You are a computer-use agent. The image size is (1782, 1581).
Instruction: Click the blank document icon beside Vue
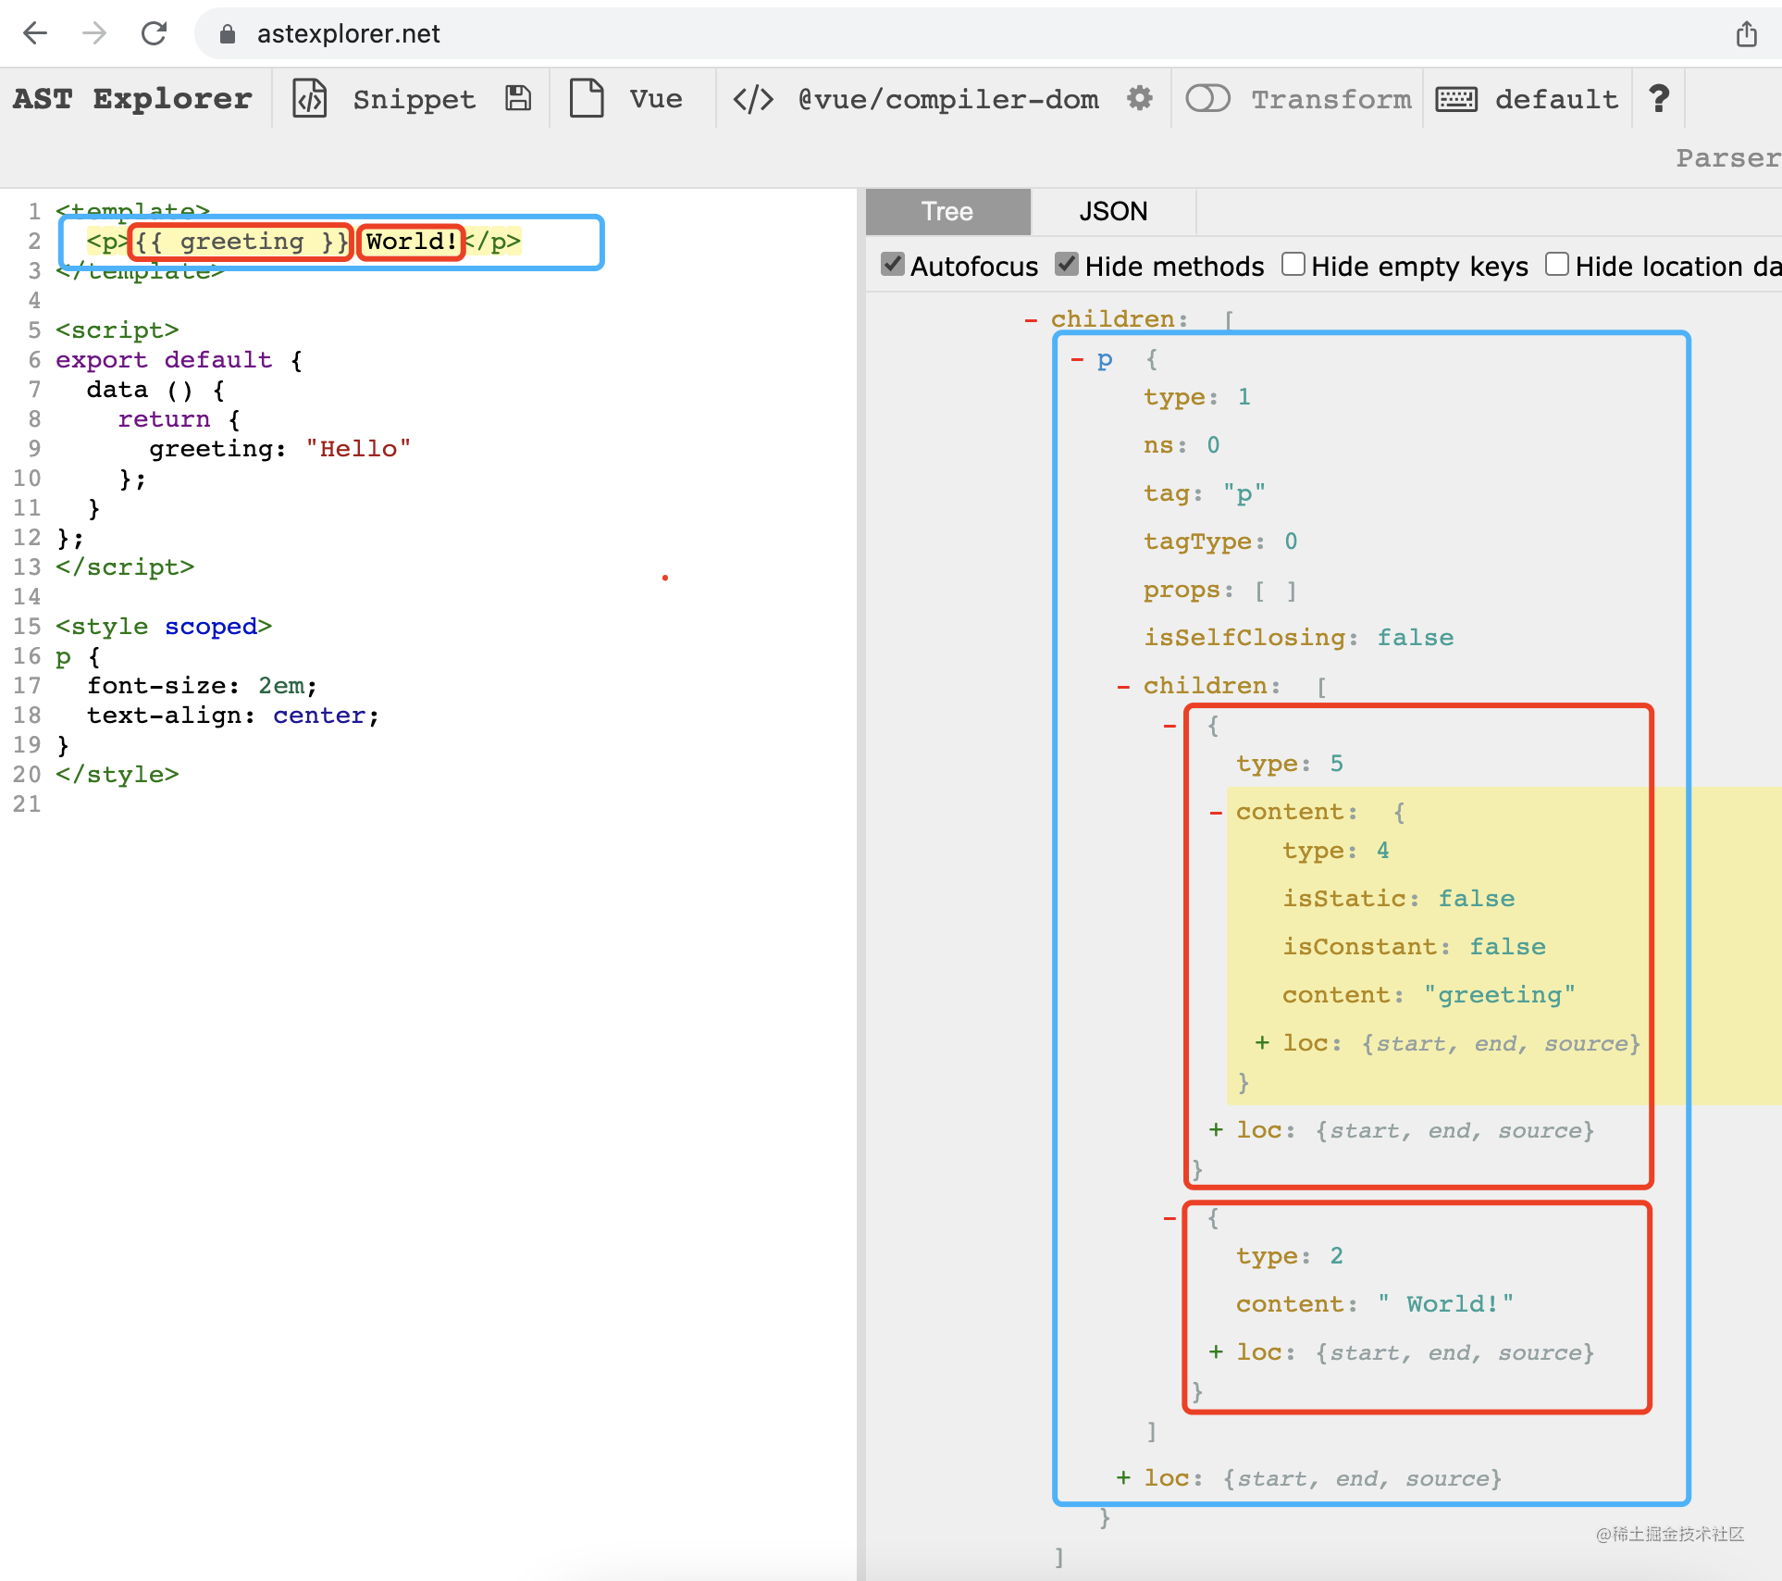pos(587,98)
